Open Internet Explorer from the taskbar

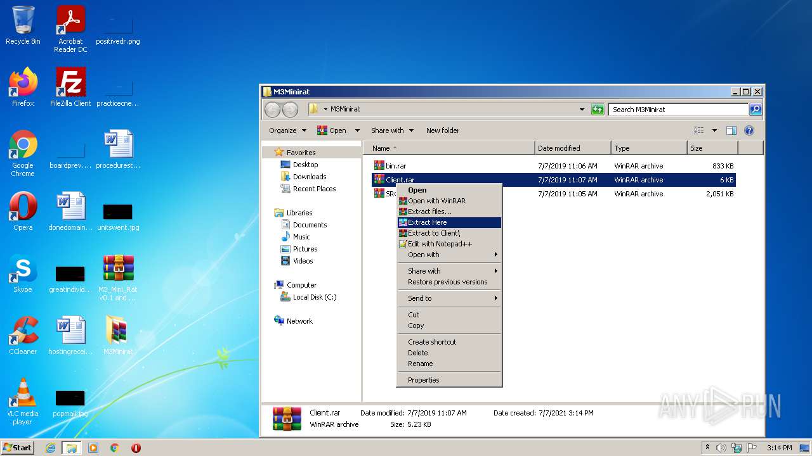[50, 448]
